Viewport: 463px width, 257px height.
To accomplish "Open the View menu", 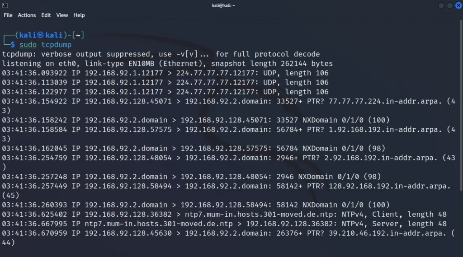I will pos(62,15).
